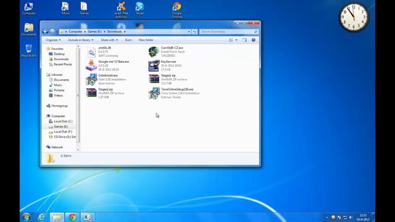395x222 pixels.
Task: Open Downloads under Favorites
Action: pos(61,59)
